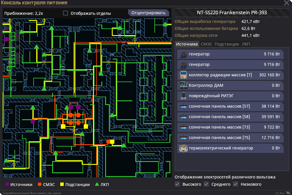Disable the Низкового voltage checkbox
Image resolution: width=292 pixels, height=195 pixels.
235,184
